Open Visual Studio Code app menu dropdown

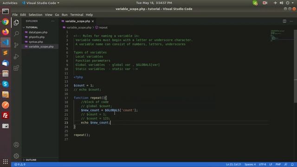[40, 3]
